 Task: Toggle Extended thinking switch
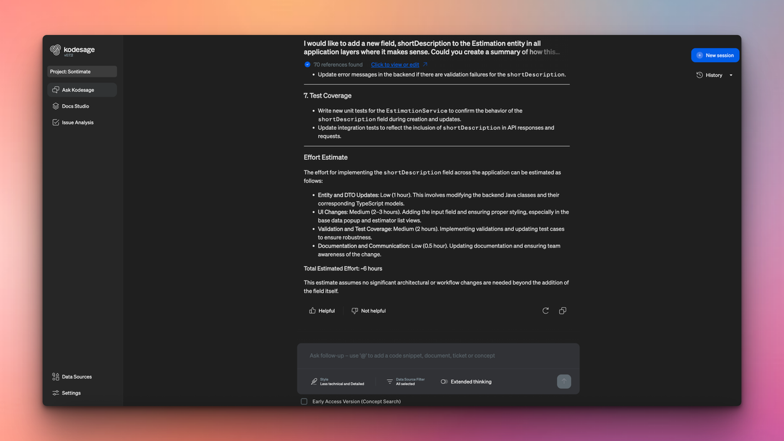pos(444,382)
